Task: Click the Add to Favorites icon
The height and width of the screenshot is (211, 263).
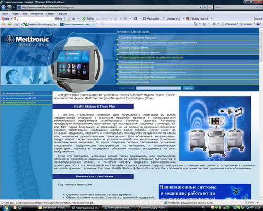Action: pos(9,24)
